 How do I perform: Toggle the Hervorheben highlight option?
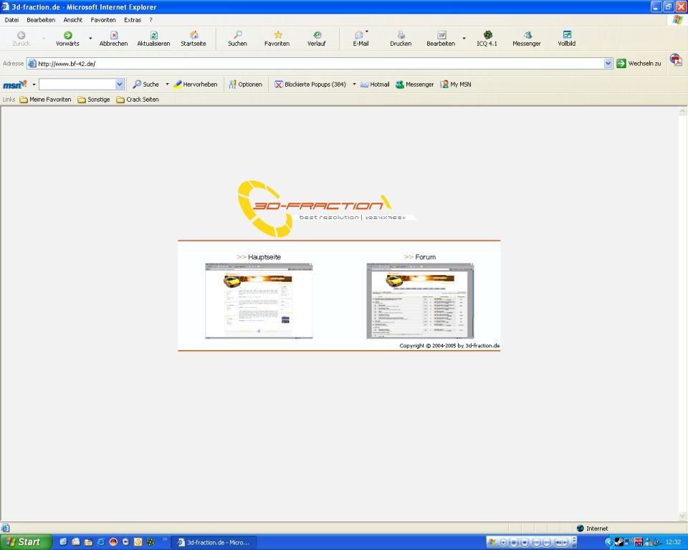pos(195,85)
